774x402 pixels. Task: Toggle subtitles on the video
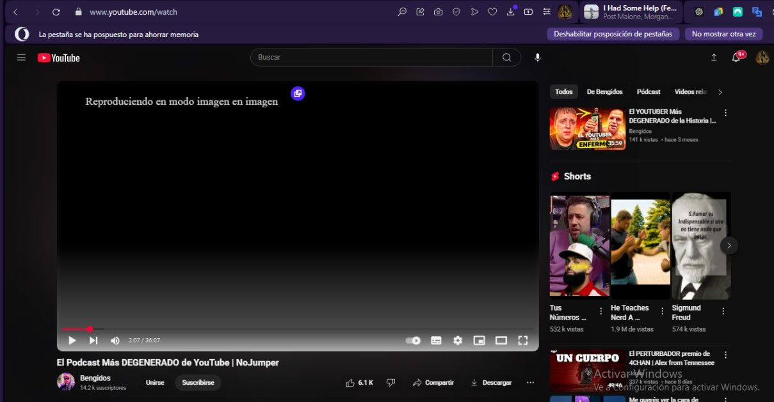tap(436, 341)
